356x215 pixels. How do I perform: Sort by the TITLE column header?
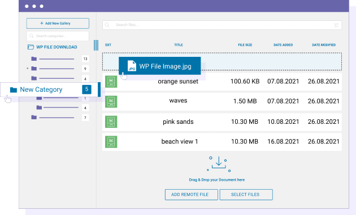point(179,45)
